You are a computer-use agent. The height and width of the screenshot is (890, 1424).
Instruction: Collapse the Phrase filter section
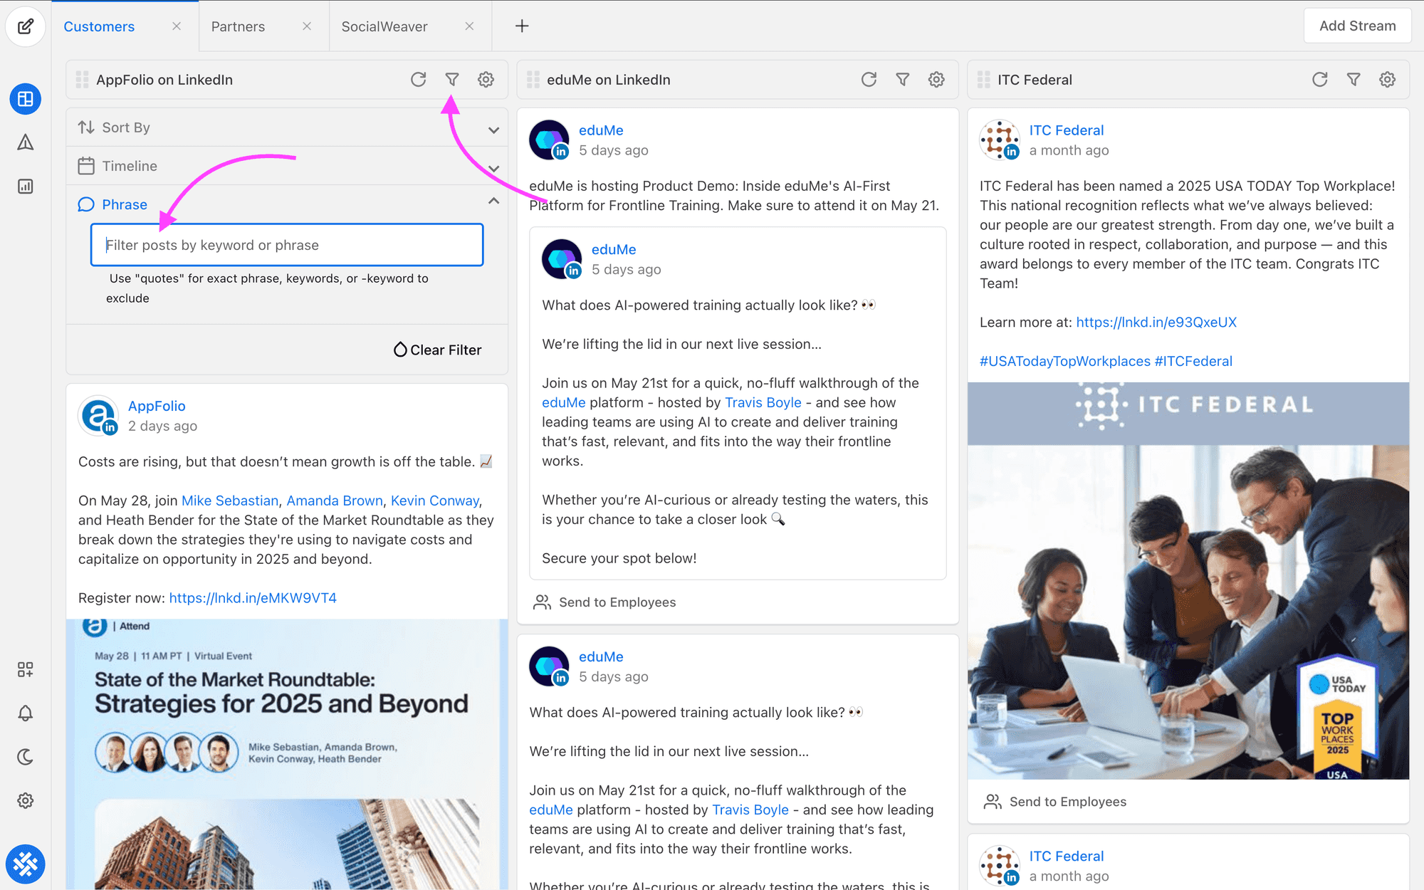click(x=493, y=202)
